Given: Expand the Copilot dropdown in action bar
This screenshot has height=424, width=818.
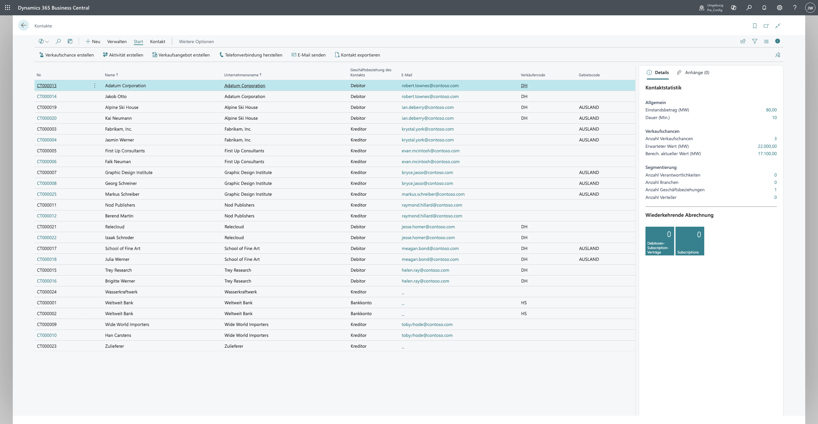Looking at the screenshot, I should (44, 42).
